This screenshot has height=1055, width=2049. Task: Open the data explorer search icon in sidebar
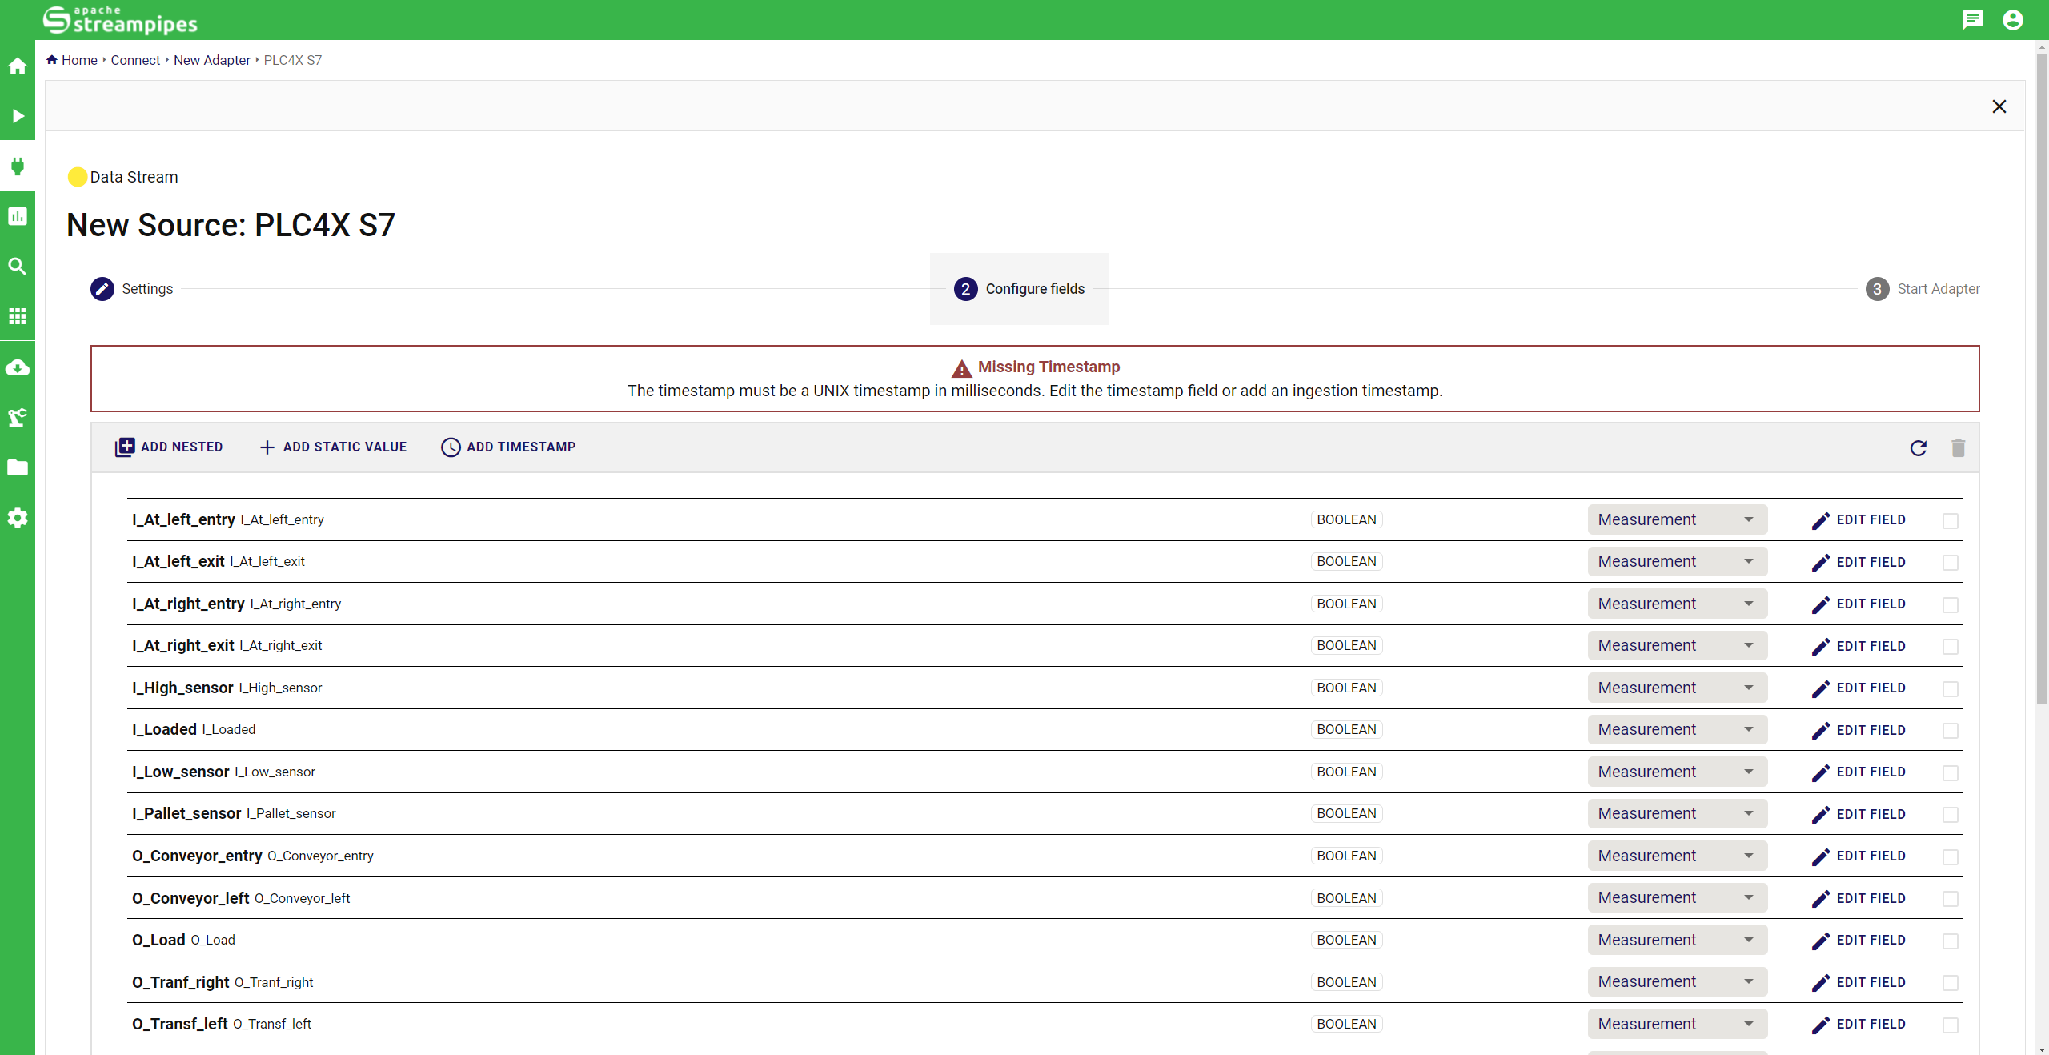coord(18,267)
